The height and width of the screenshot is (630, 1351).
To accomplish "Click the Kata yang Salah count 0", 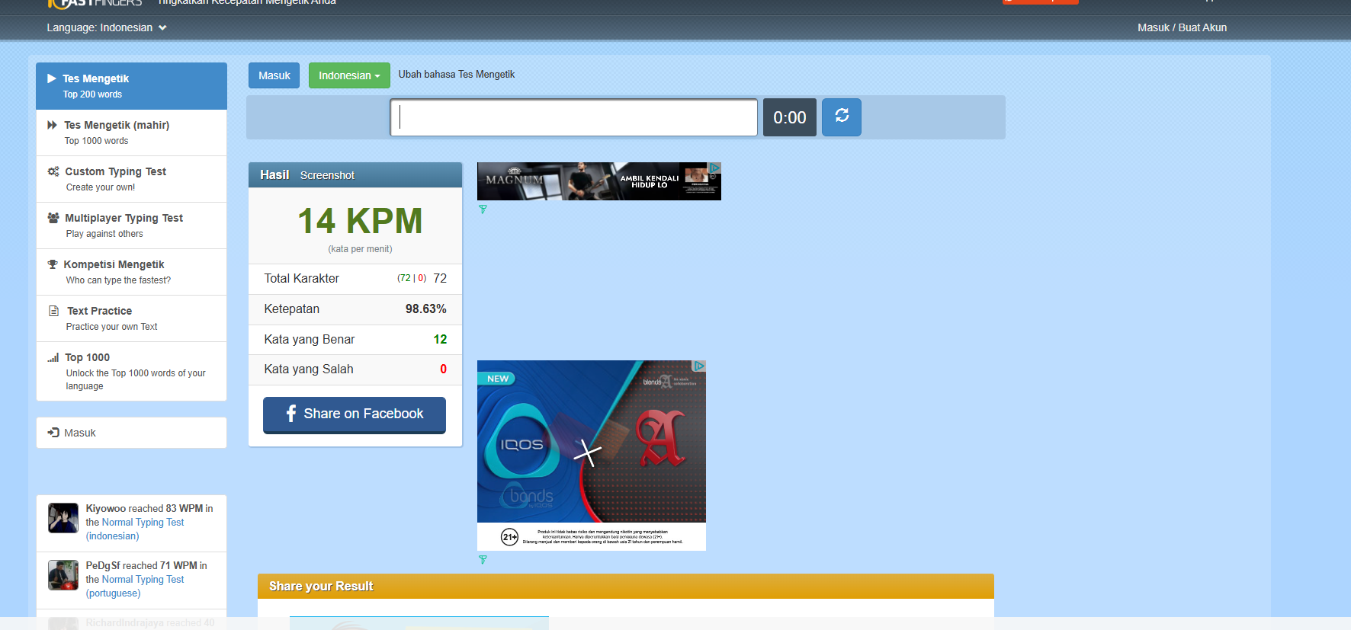I will (x=443, y=369).
